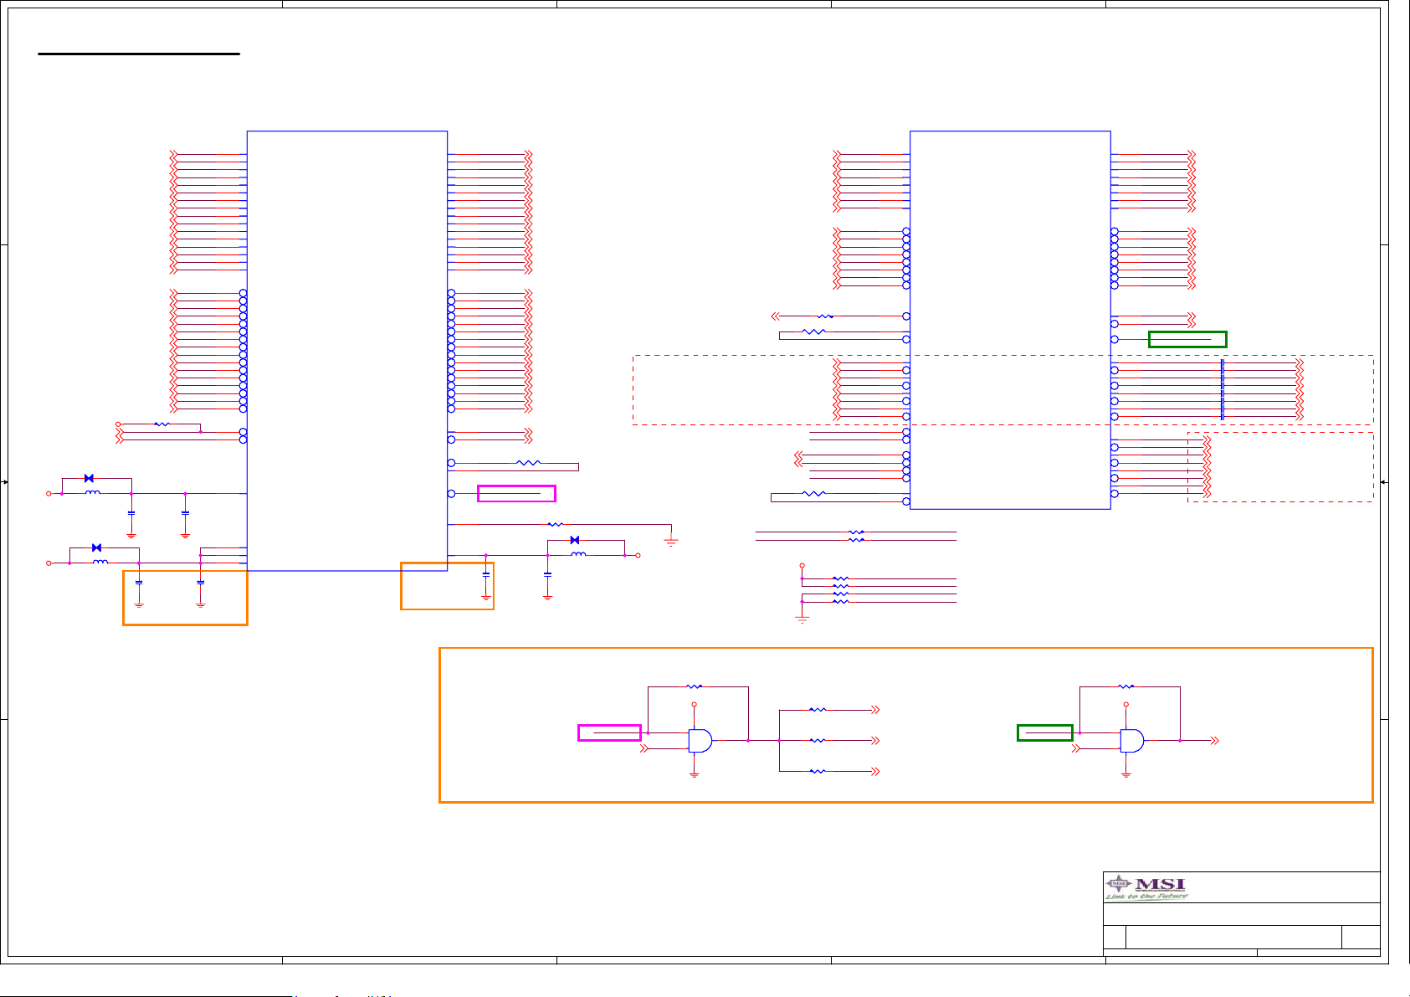1410x997 pixels.
Task: Click the output port arrow of the right AND gate
Action: (1215, 741)
